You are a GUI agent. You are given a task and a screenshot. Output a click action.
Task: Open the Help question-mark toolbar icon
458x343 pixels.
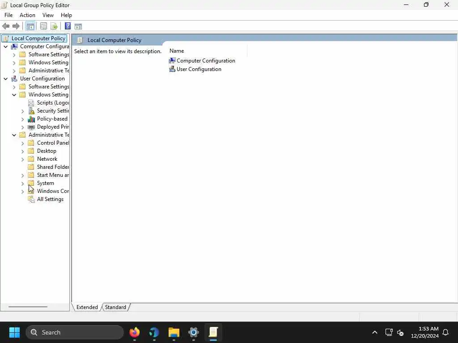pos(68,26)
